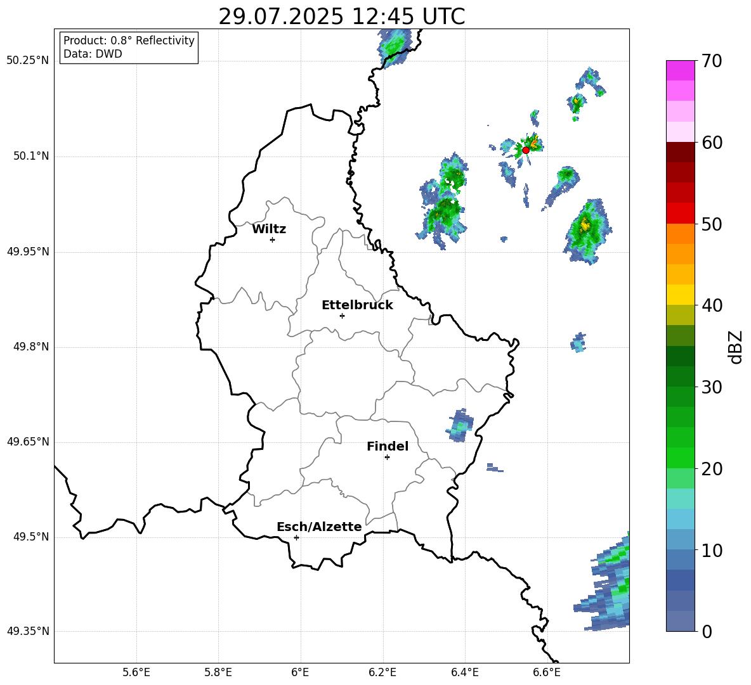Click the magenta top swatch of the colorbar
751x685 pixels.
680,70
